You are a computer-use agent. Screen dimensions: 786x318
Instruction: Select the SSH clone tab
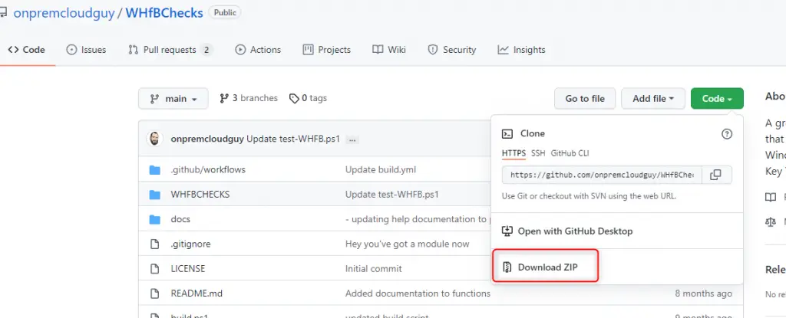click(x=538, y=153)
